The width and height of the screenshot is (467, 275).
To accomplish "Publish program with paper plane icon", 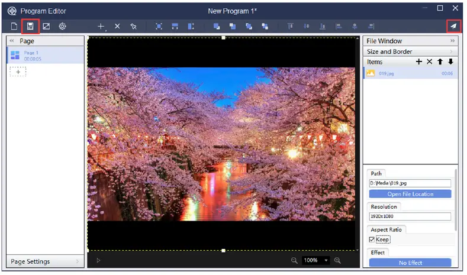I will [453, 26].
